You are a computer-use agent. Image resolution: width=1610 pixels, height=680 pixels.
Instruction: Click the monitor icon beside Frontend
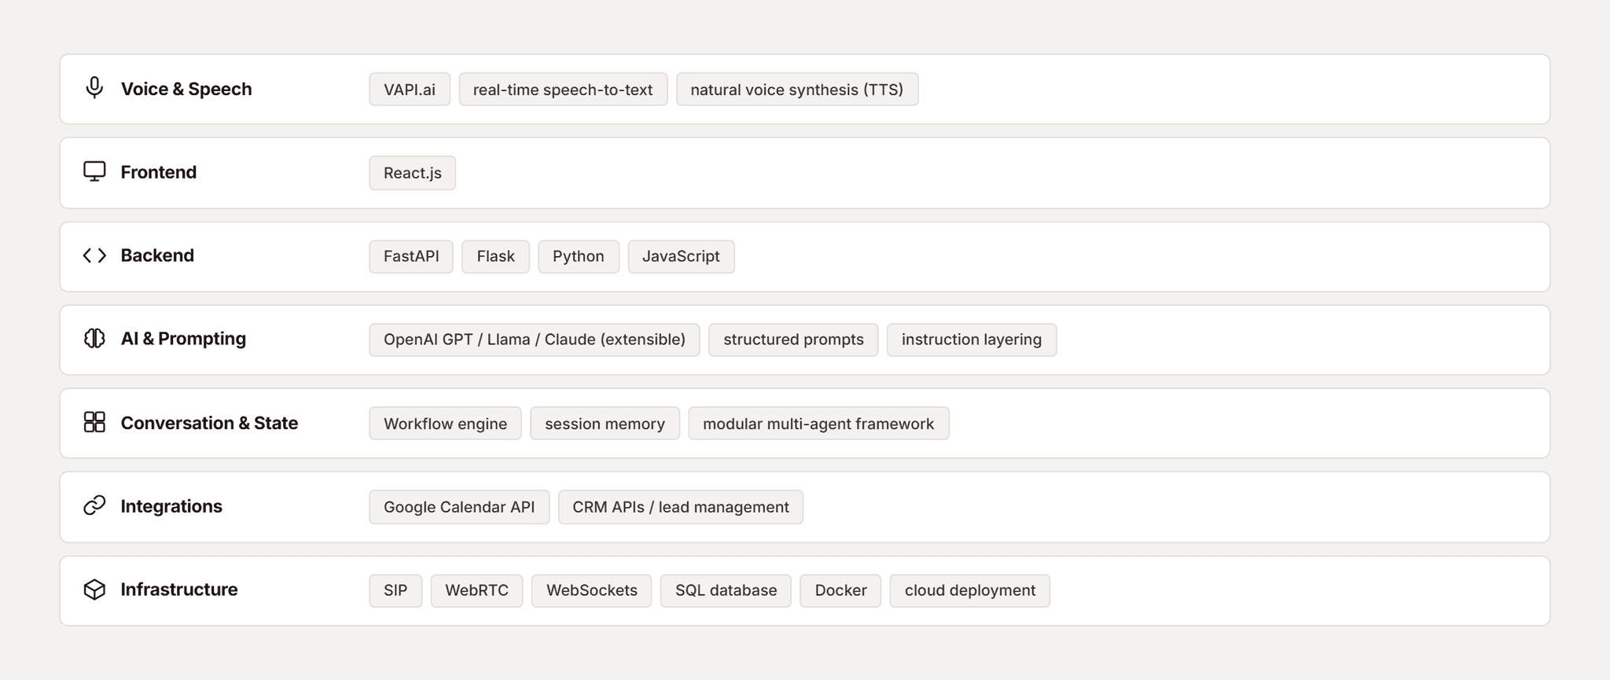click(x=94, y=171)
